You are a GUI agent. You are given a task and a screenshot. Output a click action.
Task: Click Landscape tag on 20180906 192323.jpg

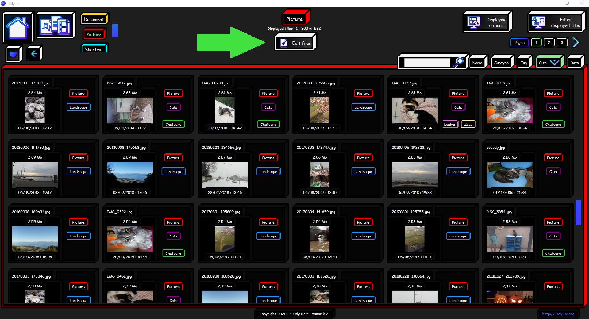(458, 171)
